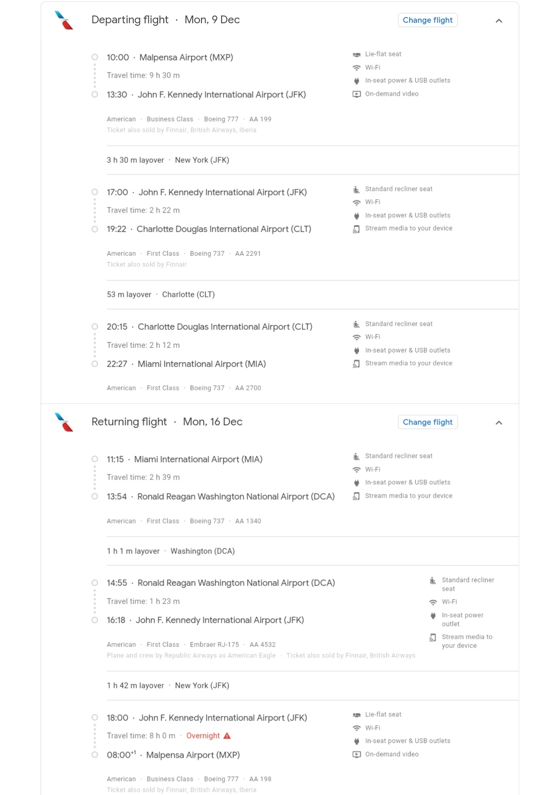Screen dimensions: 558x795
Task: Click the Wi-Fi icon for AA 2291 flight
Action: click(x=357, y=202)
